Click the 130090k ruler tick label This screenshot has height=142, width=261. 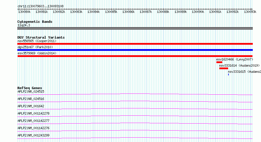198,12
